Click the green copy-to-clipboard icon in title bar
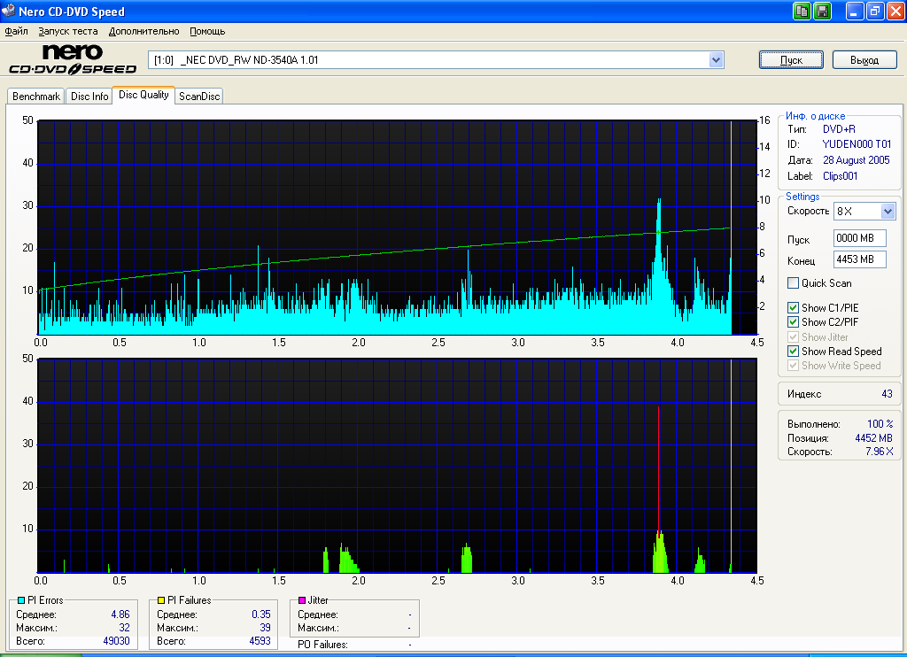The height and width of the screenshot is (657, 907). [x=802, y=12]
